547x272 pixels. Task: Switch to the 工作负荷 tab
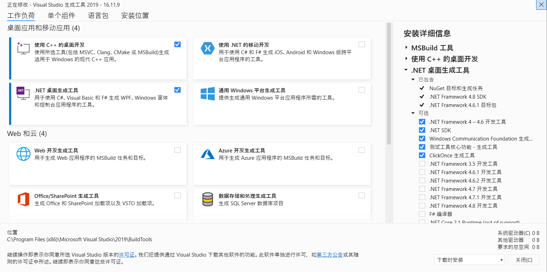pos(21,15)
